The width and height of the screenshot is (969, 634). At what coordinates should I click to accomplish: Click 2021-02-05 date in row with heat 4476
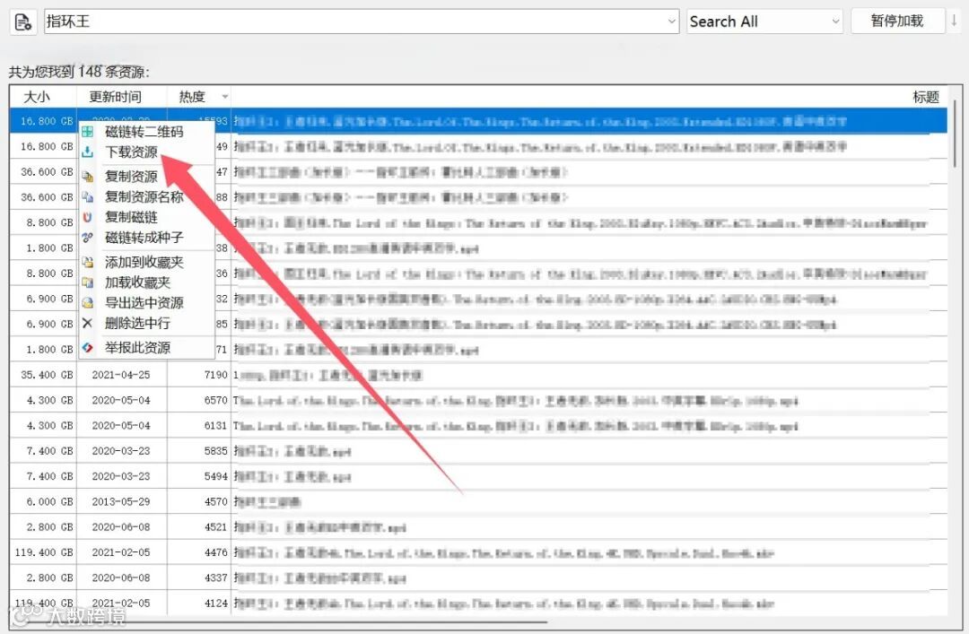pos(121,552)
